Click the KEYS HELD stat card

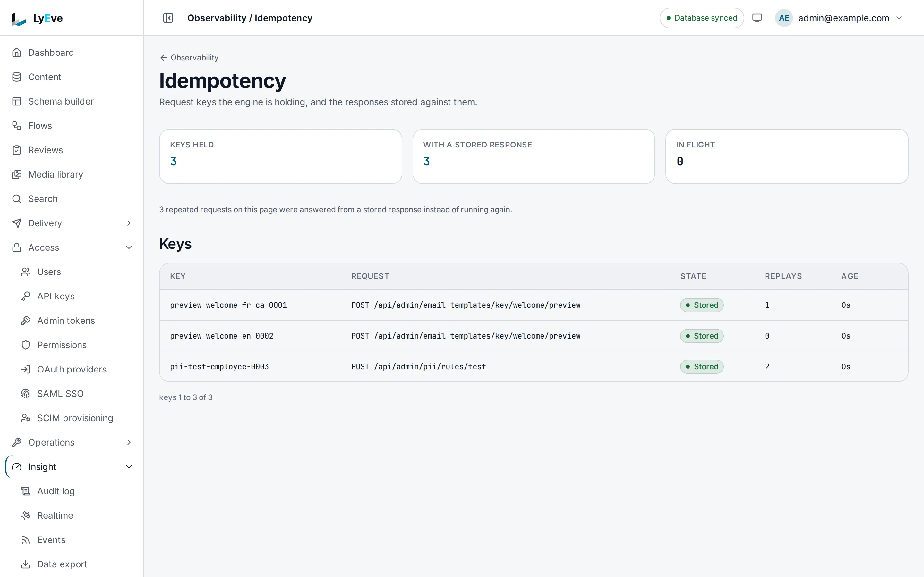280,156
